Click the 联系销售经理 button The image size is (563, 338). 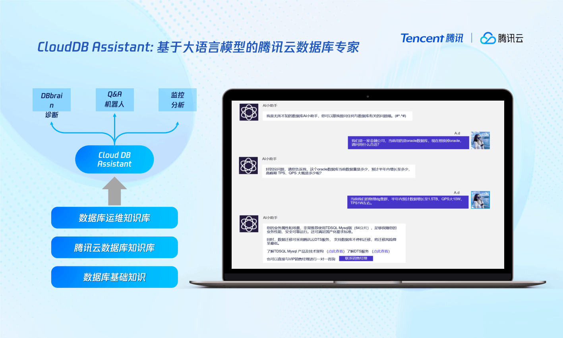coord(356,258)
